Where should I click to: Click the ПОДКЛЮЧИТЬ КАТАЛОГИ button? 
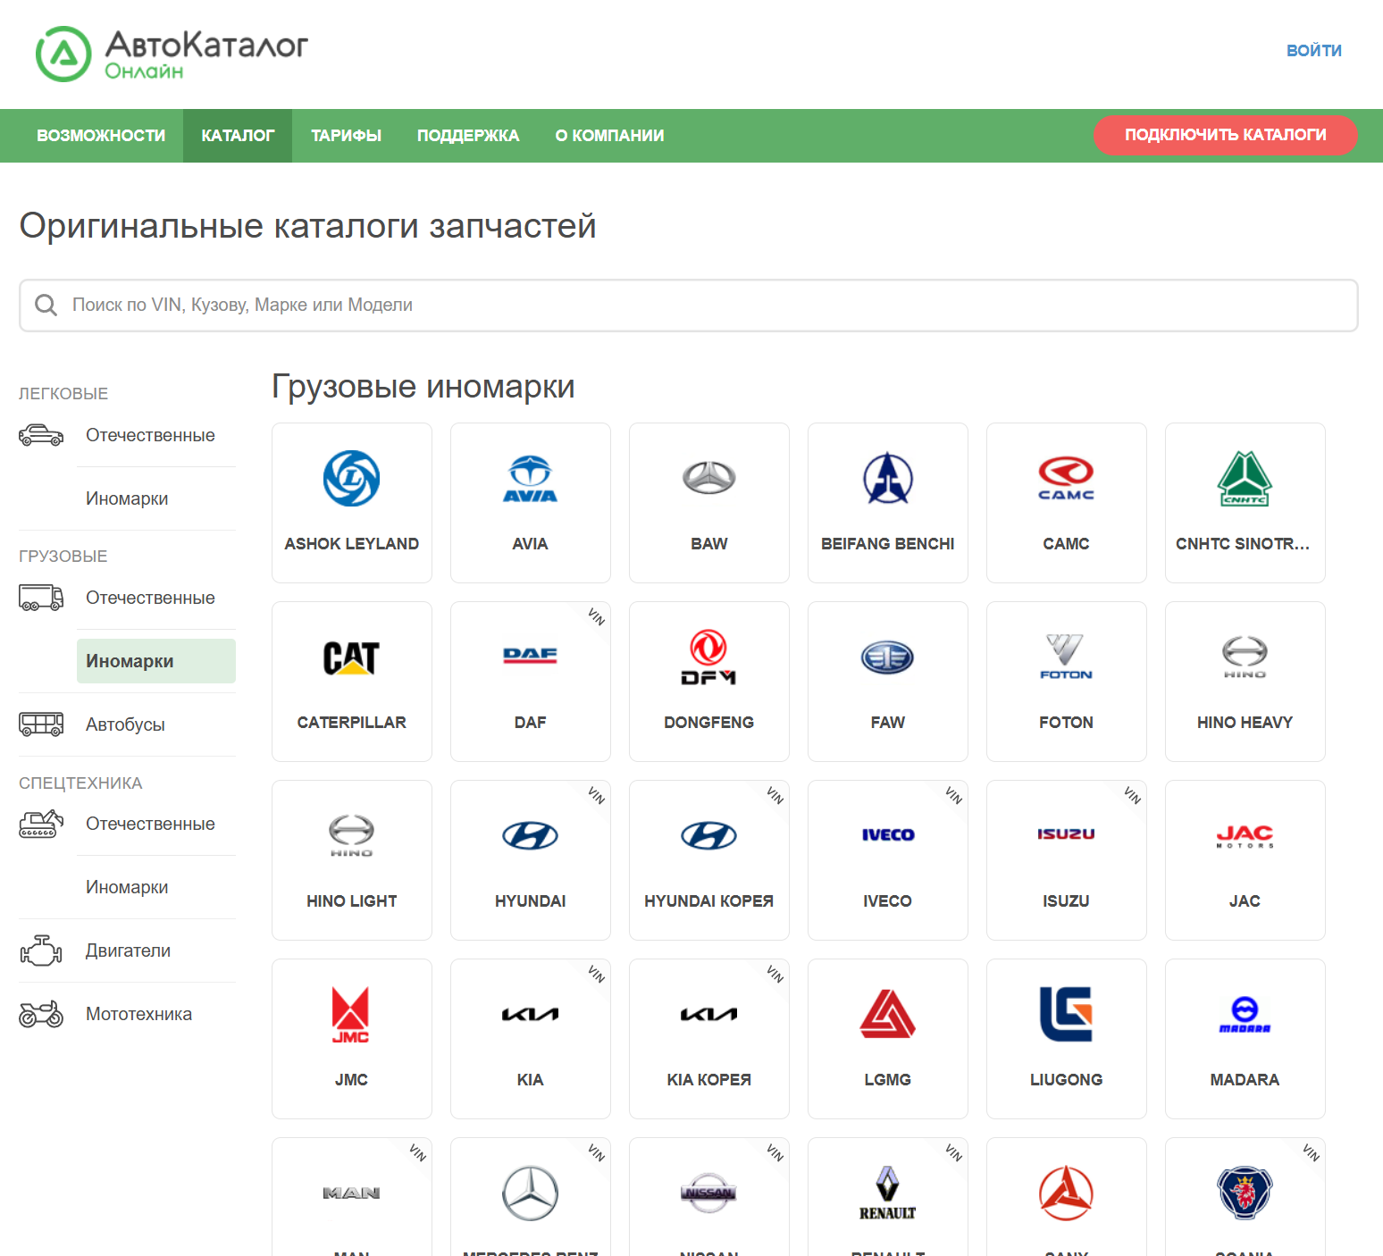(x=1225, y=135)
